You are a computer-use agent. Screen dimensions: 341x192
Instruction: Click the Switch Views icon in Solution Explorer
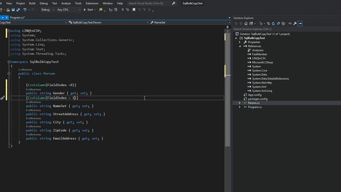point(251,23)
